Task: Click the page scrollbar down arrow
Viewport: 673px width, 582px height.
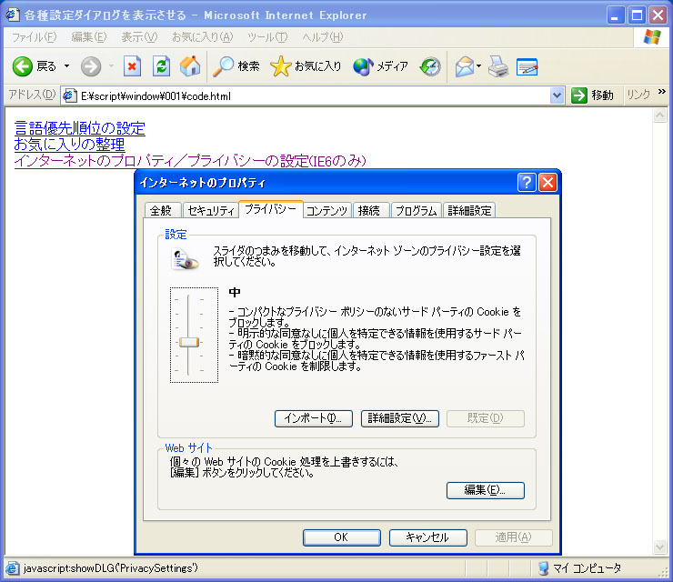Action: [x=659, y=547]
